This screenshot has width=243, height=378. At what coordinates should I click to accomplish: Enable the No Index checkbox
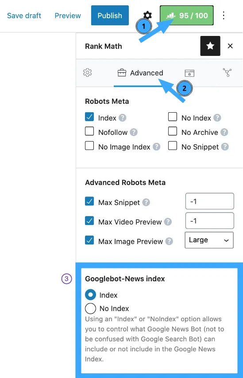click(x=173, y=117)
